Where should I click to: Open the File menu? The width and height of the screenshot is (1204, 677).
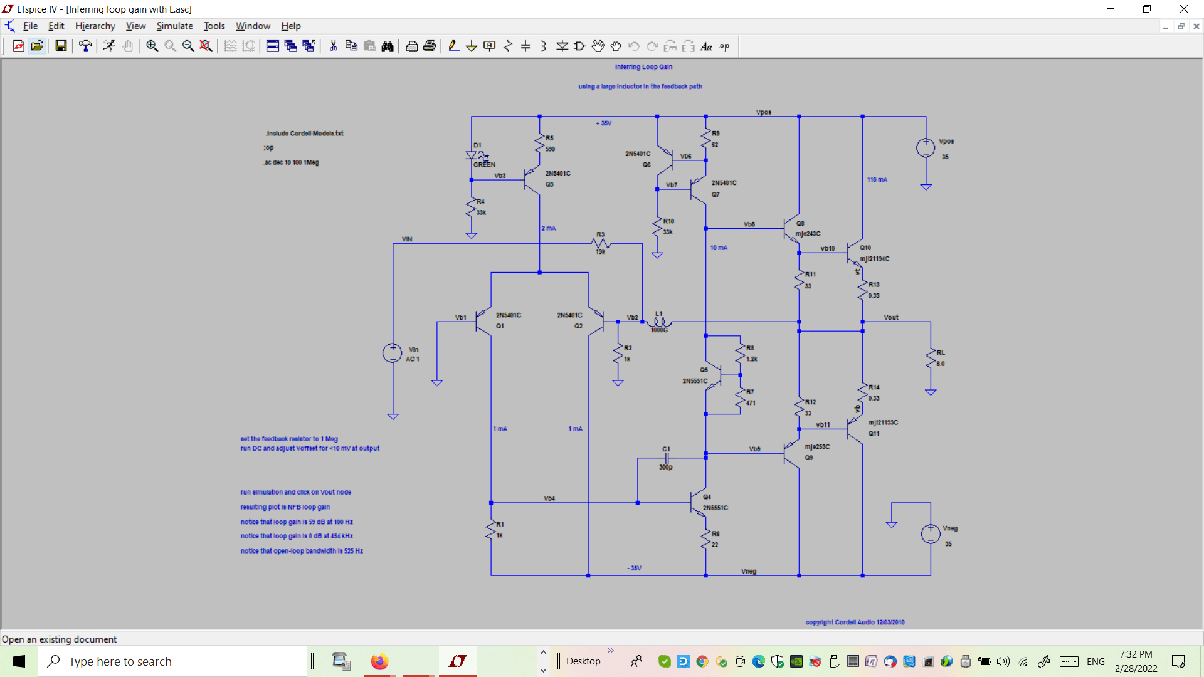30,26
